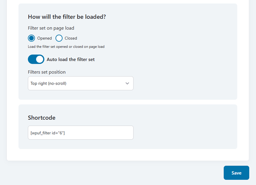Click the "Filter set on page load" label
This screenshot has width=256, height=185.
[x=51, y=28]
